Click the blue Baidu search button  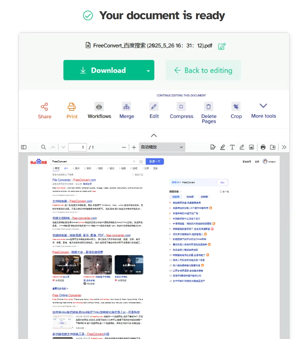click(155, 162)
